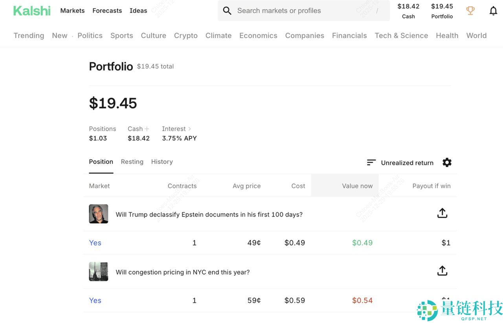Viewport: 503px width, 323px height.
Task: Open the Climate category
Action: tap(218, 35)
